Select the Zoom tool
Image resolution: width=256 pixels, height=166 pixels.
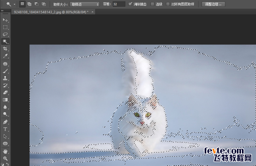point(5,158)
